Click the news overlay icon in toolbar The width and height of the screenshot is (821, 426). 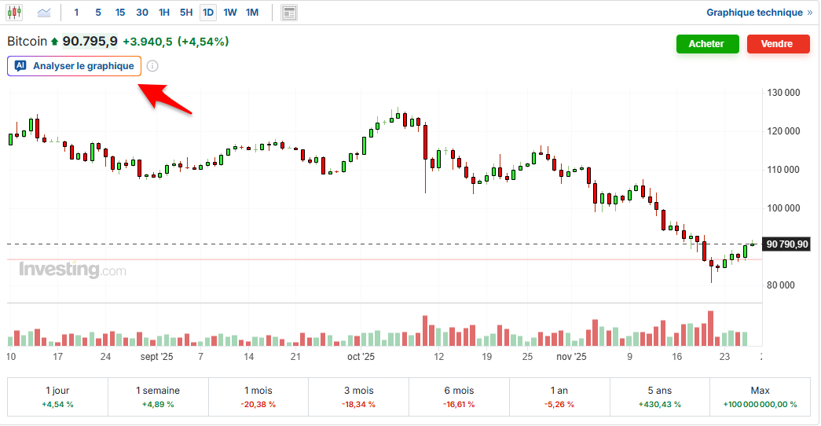coord(289,13)
